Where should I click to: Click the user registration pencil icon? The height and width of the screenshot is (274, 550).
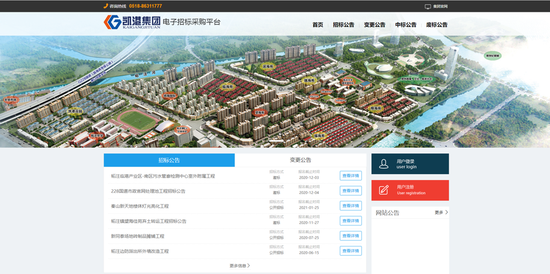[x=383, y=190]
